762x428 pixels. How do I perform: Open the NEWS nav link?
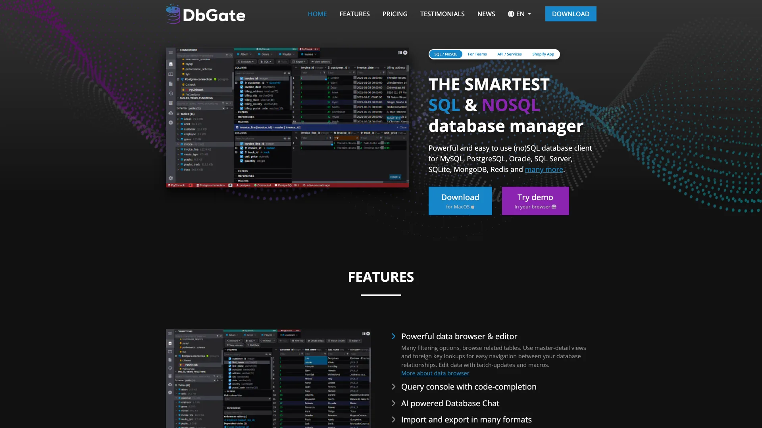[486, 14]
